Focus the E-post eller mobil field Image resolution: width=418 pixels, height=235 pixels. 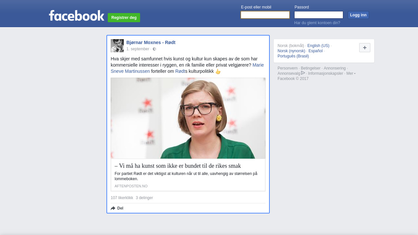coord(265,15)
